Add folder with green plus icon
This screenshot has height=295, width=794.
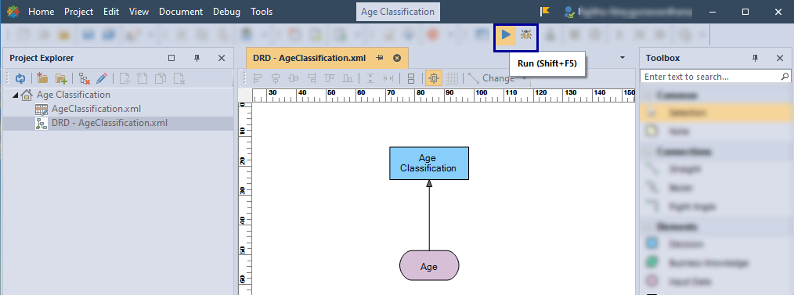(x=61, y=78)
